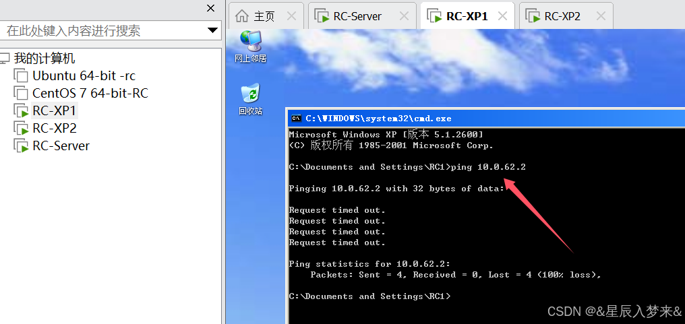Open the search box dropdown arrow
Image resolution: width=685 pixels, height=324 pixels.
click(212, 30)
